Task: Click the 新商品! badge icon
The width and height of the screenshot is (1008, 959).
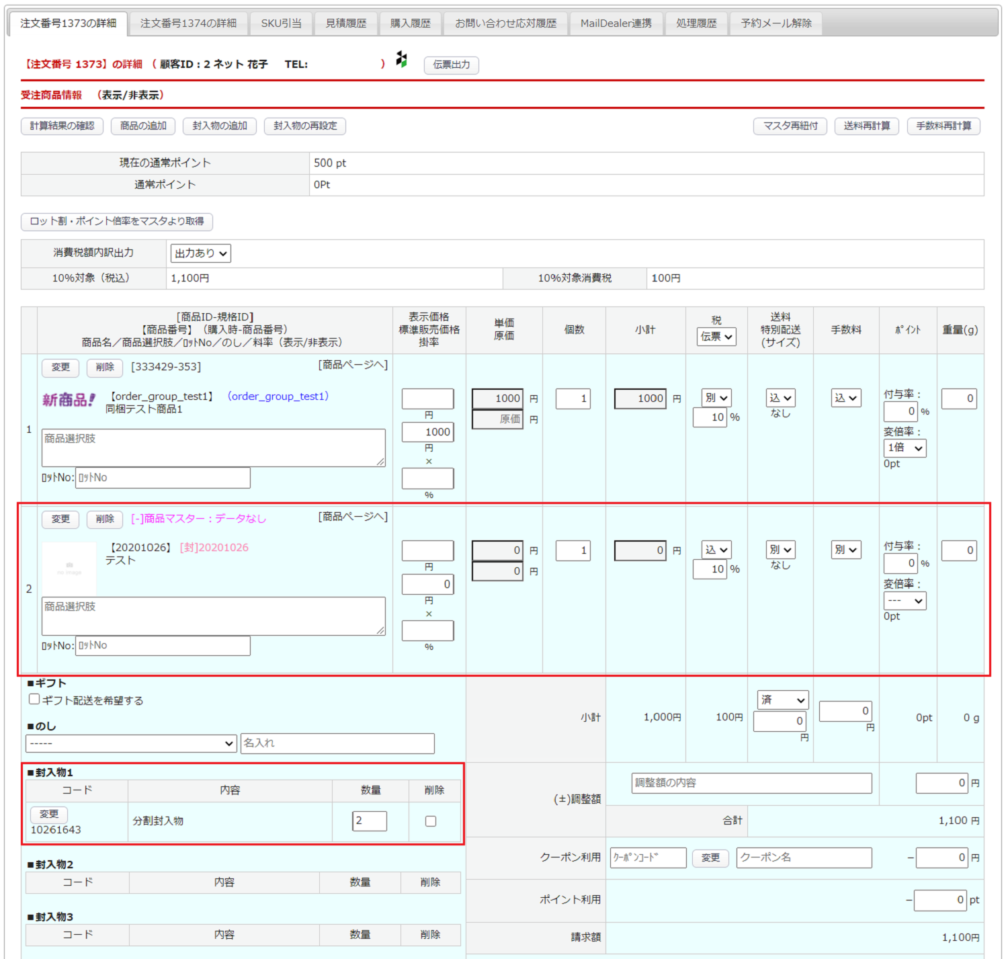Action: 69,401
